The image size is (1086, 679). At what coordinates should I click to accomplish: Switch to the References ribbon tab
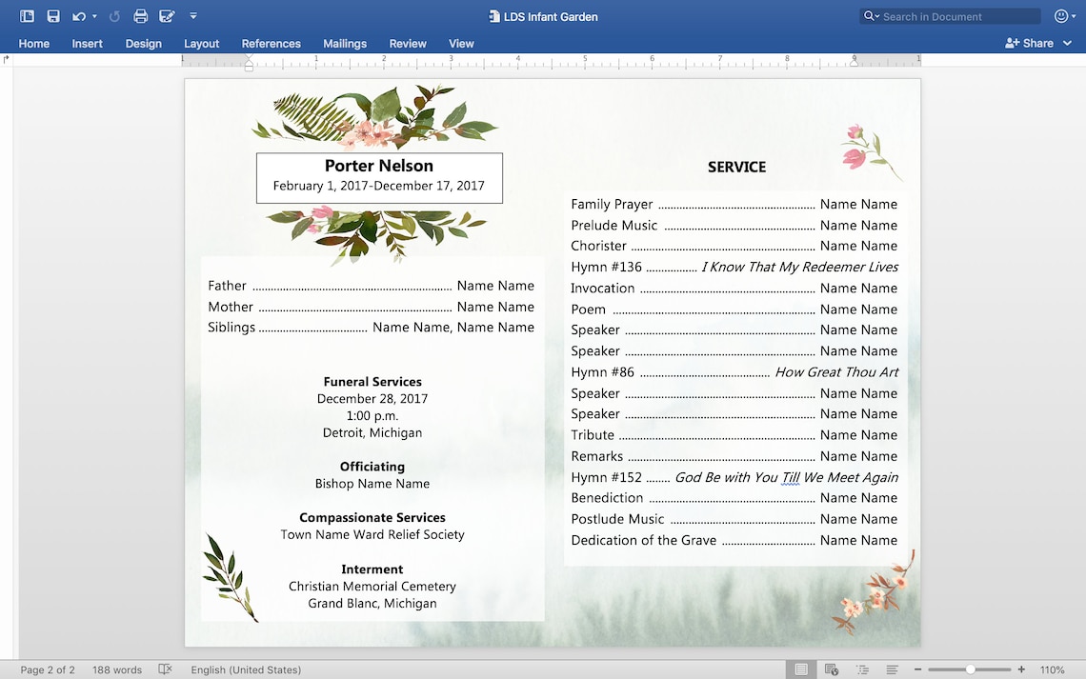point(271,43)
